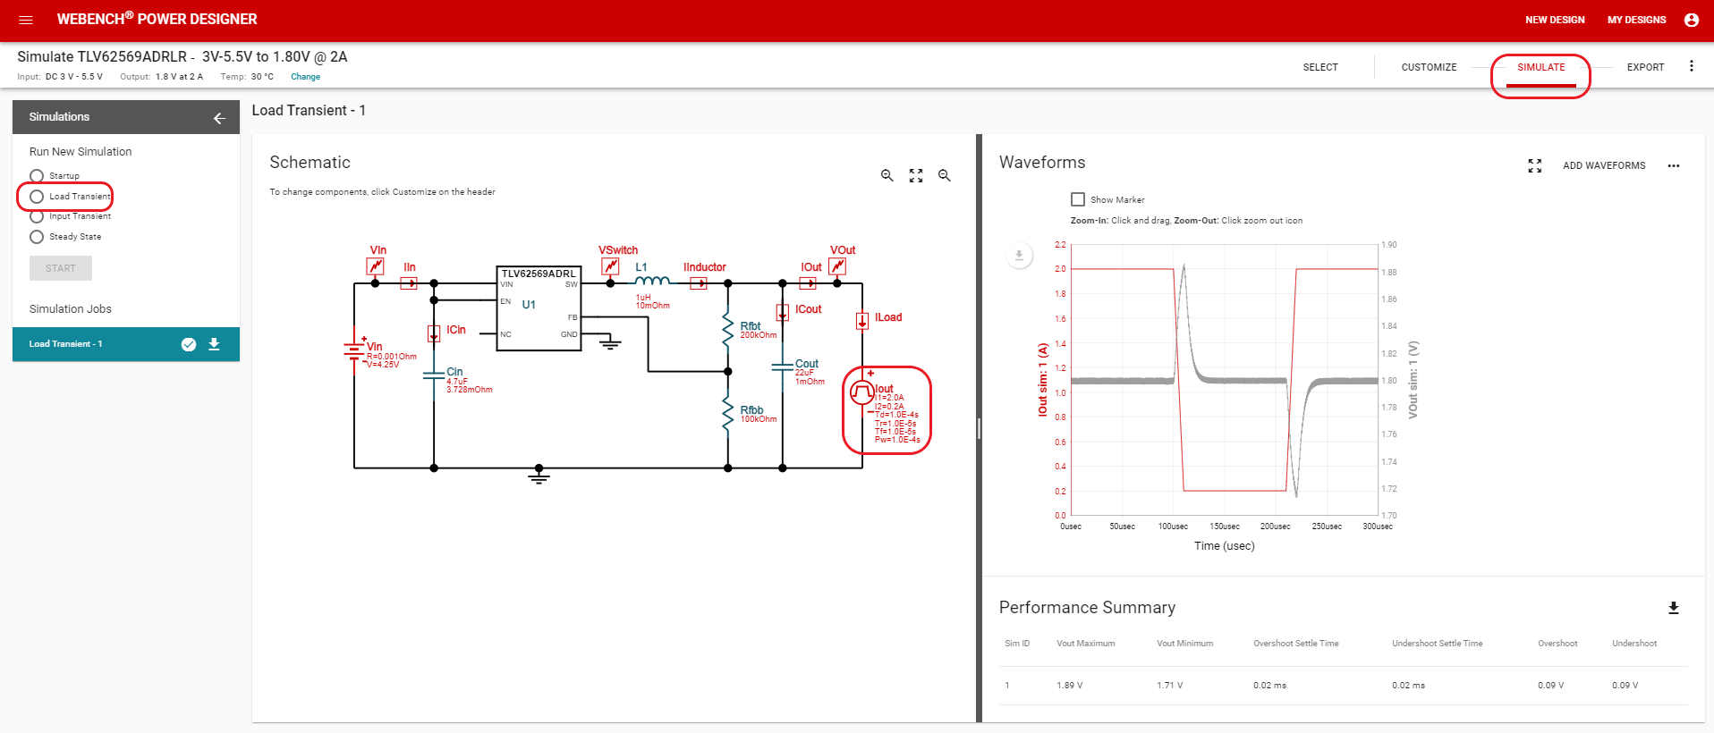
Task: Click the VOut voltage probe
Action: (x=837, y=266)
